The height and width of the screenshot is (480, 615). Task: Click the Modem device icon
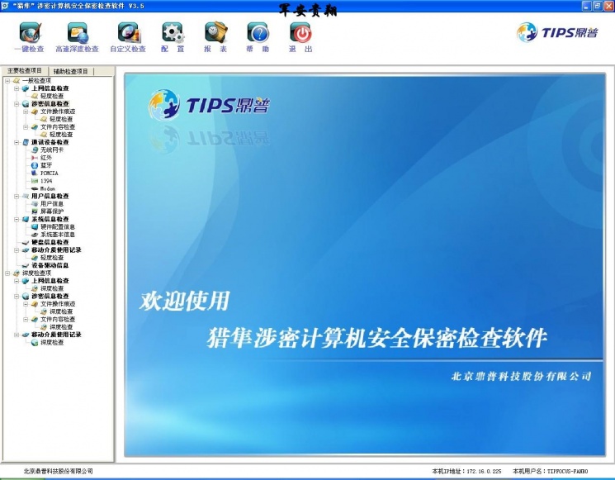pyautogui.click(x=35, y=189)
